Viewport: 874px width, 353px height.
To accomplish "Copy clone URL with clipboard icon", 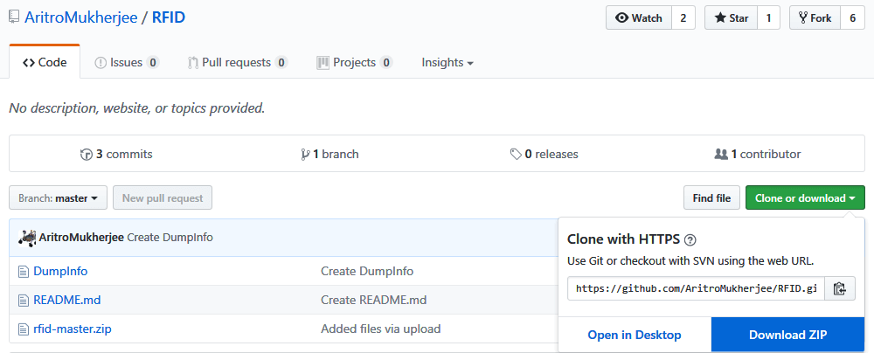I will click(840, 288).
